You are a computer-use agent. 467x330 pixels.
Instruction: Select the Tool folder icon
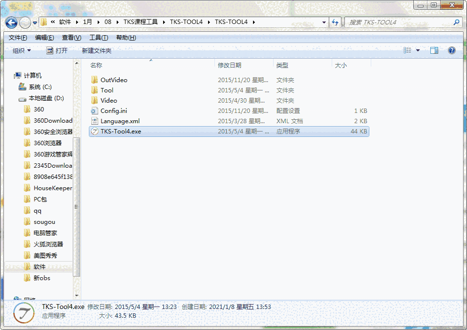click(94, 90)
